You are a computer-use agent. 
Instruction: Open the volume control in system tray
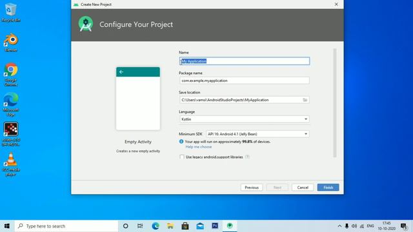(x=354, y=226)
